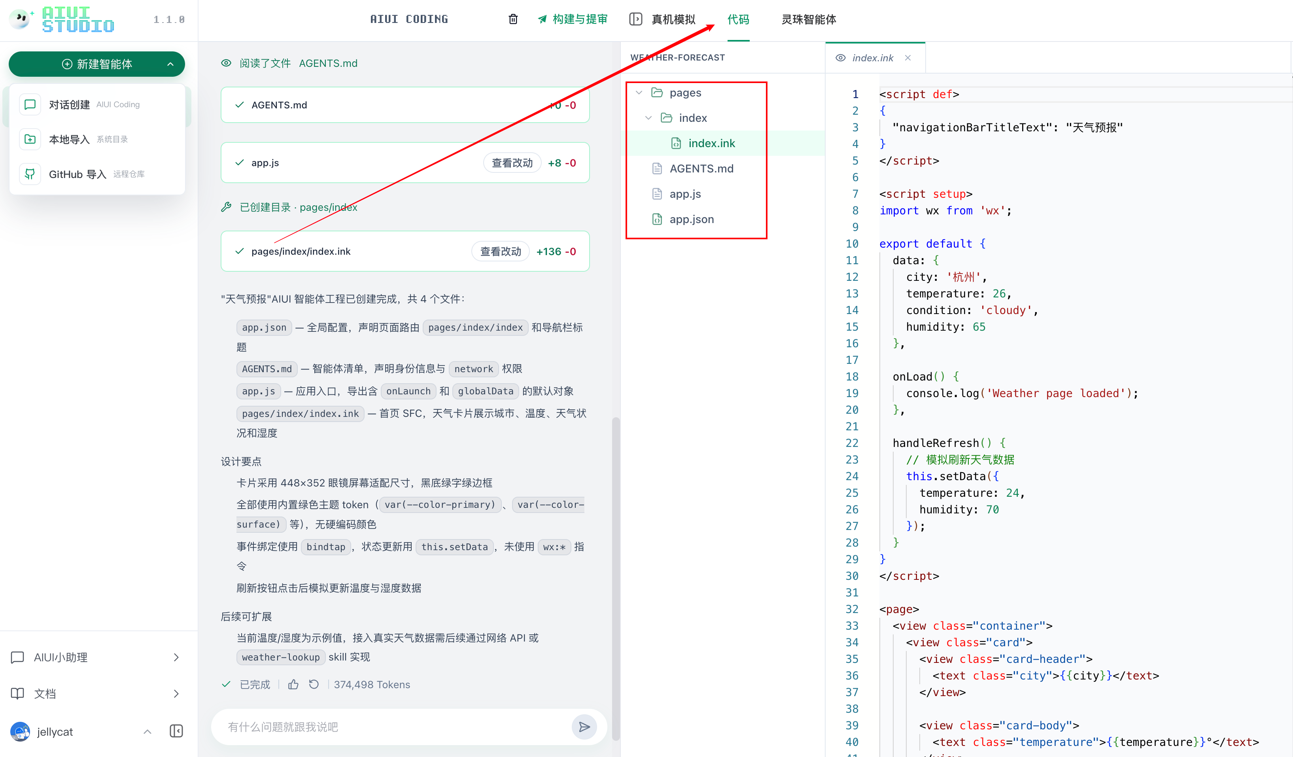Collapse the index folder chevron
Viewport: 1293px width, 757px height.
[x=648, y=118]
